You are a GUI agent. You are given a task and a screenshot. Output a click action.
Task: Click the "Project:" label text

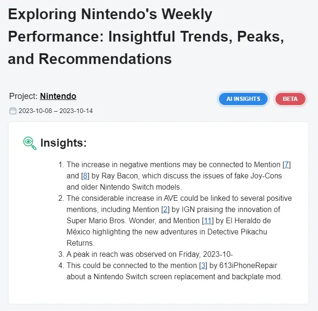tap(23, 97)
